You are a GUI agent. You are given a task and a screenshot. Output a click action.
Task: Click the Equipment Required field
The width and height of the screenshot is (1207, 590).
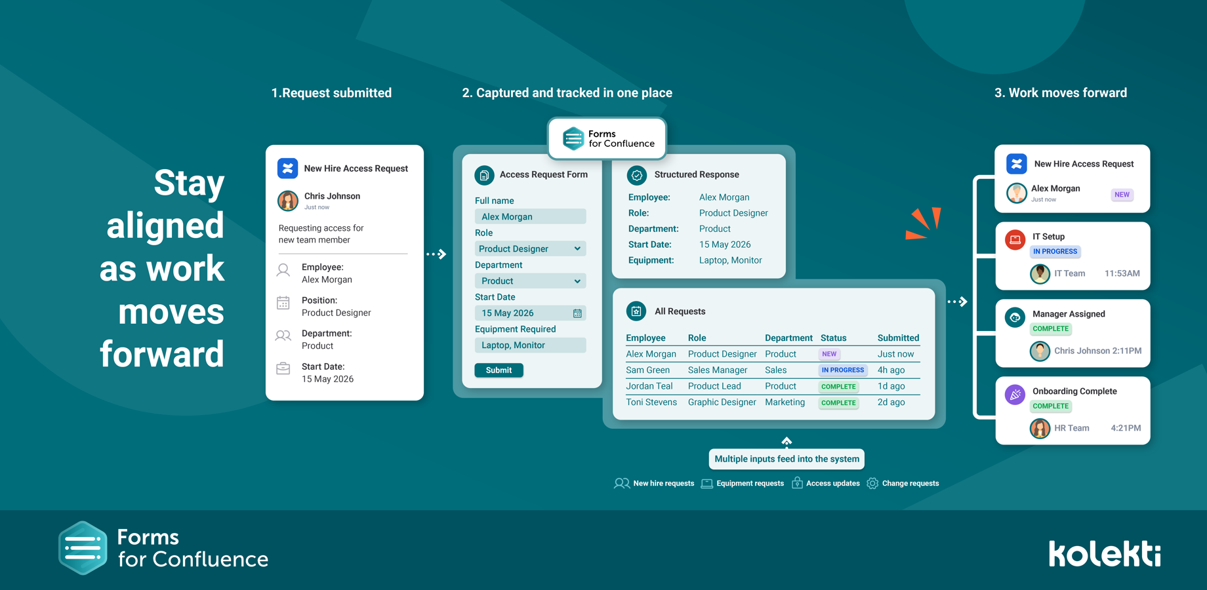pyautogui.click(x=530, y=345)
